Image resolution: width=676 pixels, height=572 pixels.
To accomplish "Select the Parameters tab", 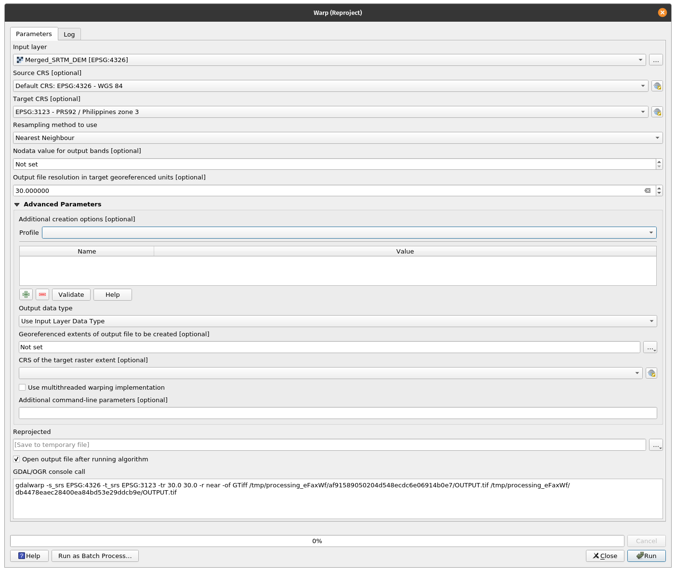I will 34,34.
